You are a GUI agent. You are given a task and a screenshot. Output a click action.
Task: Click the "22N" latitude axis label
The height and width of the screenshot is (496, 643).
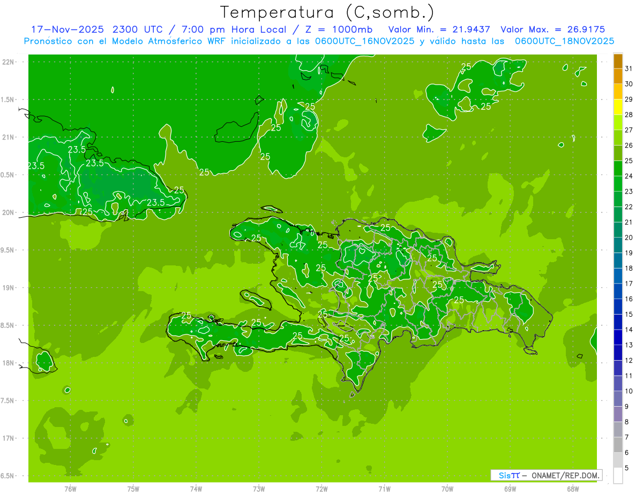[x=9, y=62]
